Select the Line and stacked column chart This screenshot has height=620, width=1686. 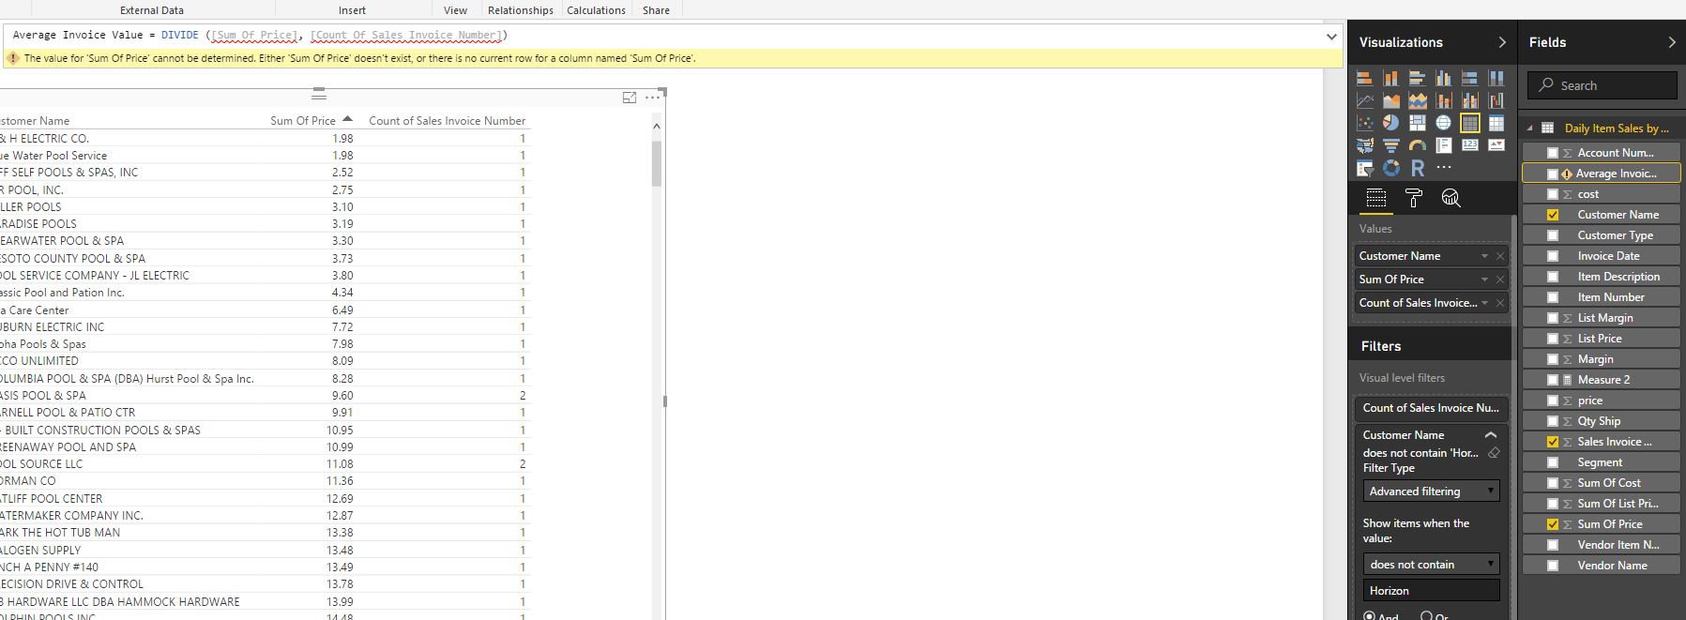[x=1443, y=100]
